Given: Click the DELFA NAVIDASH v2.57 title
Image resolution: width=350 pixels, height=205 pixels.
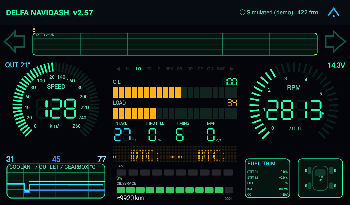Looking at the screenshot, I should (x=49, y=13).
